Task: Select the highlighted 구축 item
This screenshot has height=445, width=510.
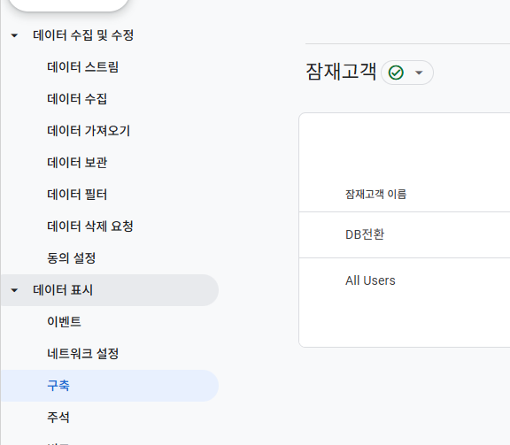Action: pos(109,386)
